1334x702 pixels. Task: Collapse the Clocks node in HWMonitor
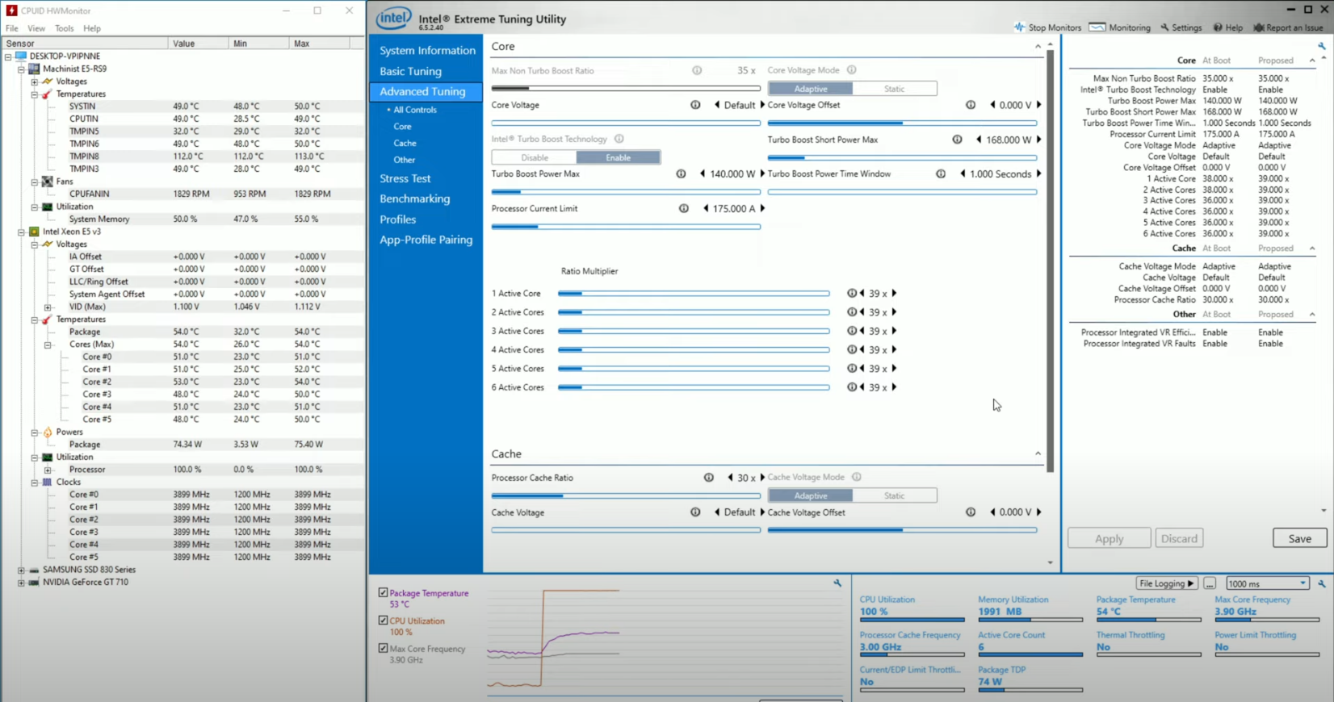pos(35,482)
